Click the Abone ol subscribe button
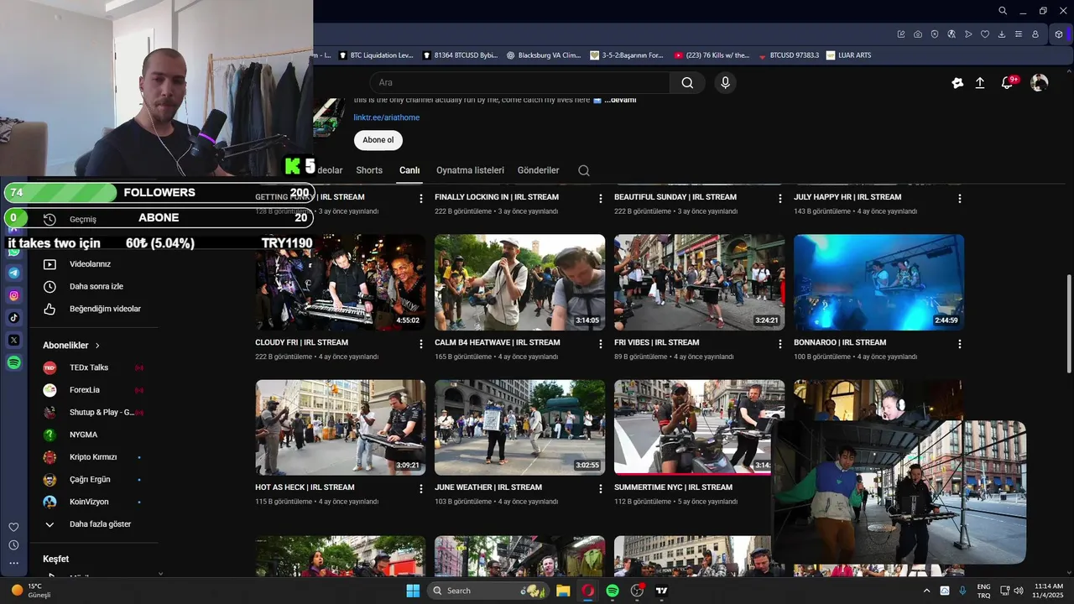Screen dimensions: 1074x604 pyautogui.click(x=378, y=140)
